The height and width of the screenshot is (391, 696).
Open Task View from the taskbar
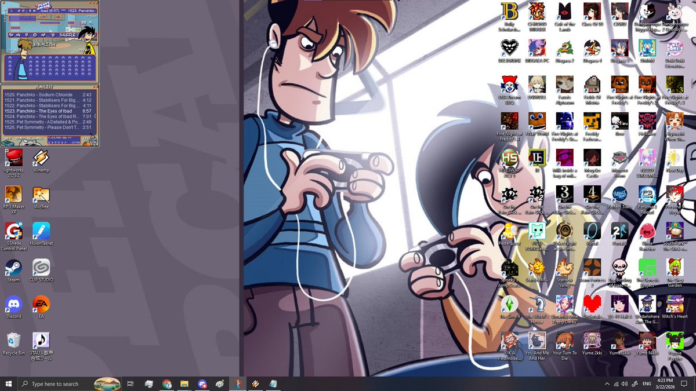coord(130,383)
